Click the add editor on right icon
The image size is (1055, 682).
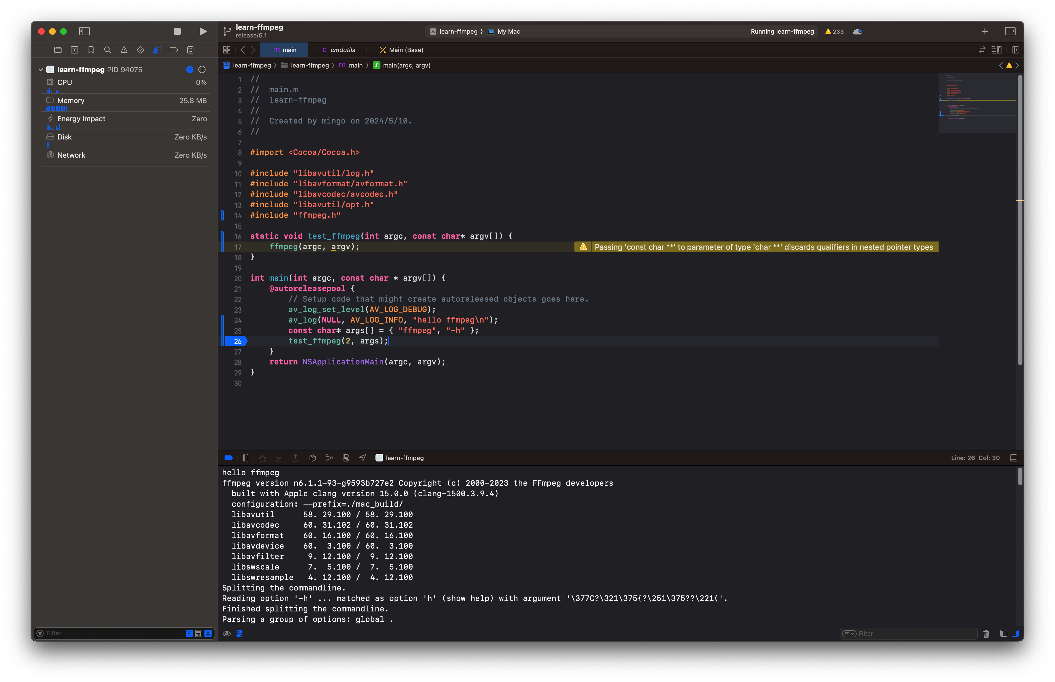click(x=1016, y=50)
